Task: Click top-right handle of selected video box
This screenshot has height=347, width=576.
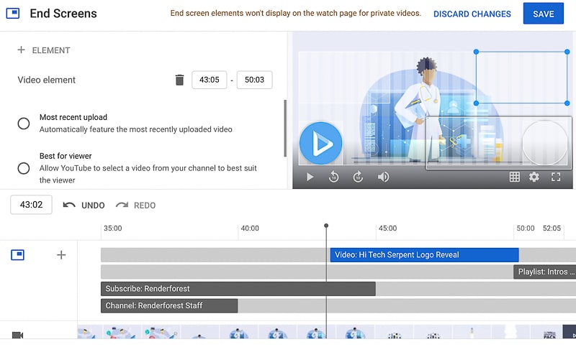Action: pos(567,52)
